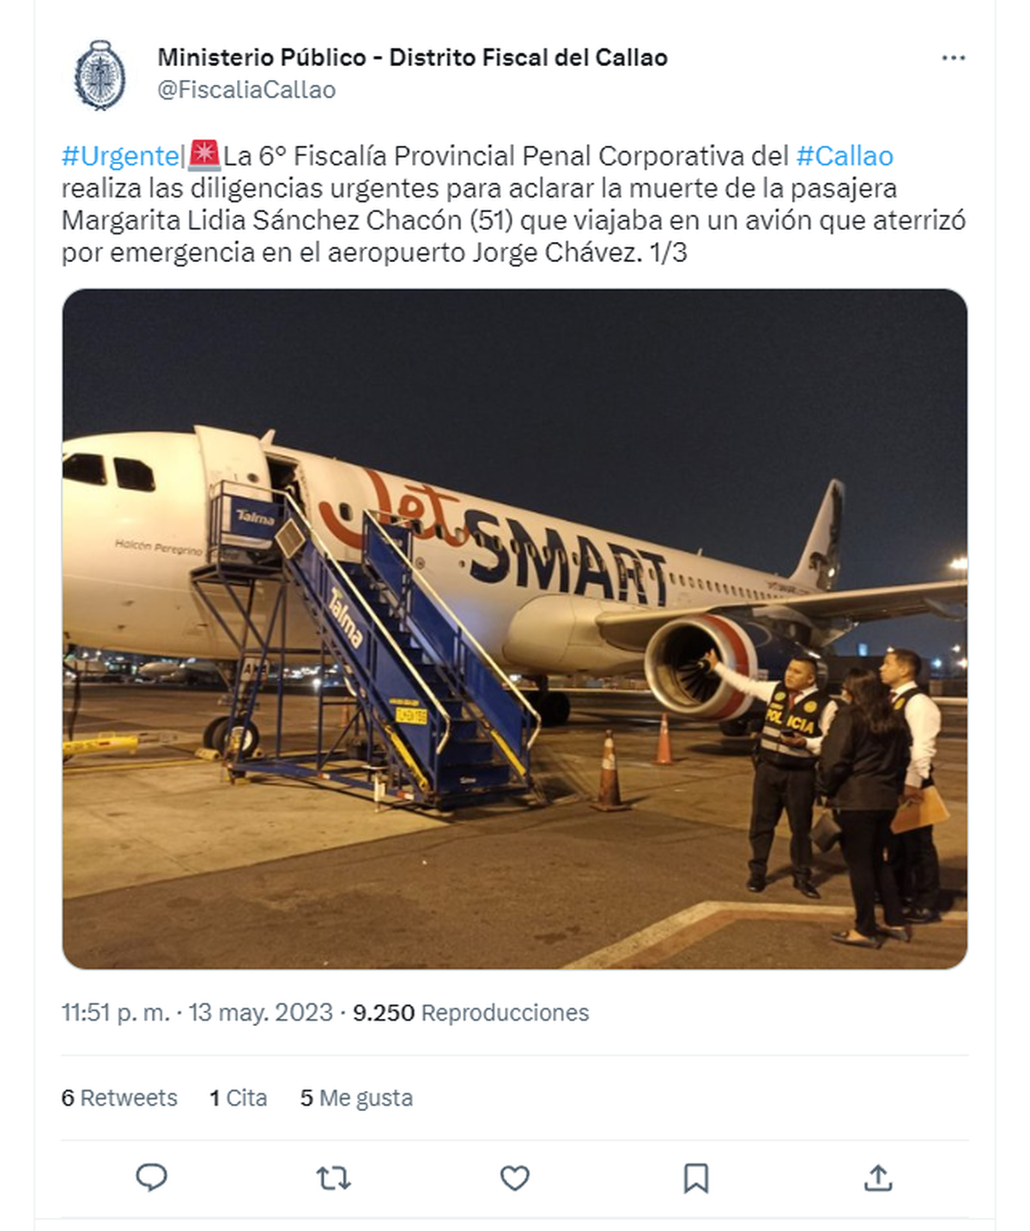The width and height of the screenshot is (1030, 1231).
Task: Click the 11:51 p. m. time
Action: [x=115, y=1013]
